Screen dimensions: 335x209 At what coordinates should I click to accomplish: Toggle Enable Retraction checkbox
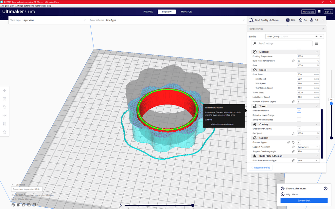[299, 110]
